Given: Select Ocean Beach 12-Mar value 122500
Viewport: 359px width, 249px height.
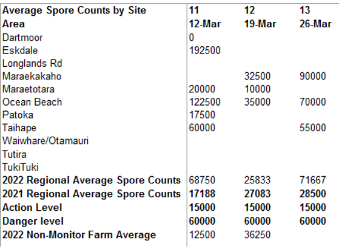Looking at the screenshot, I should tap(205, 102).
